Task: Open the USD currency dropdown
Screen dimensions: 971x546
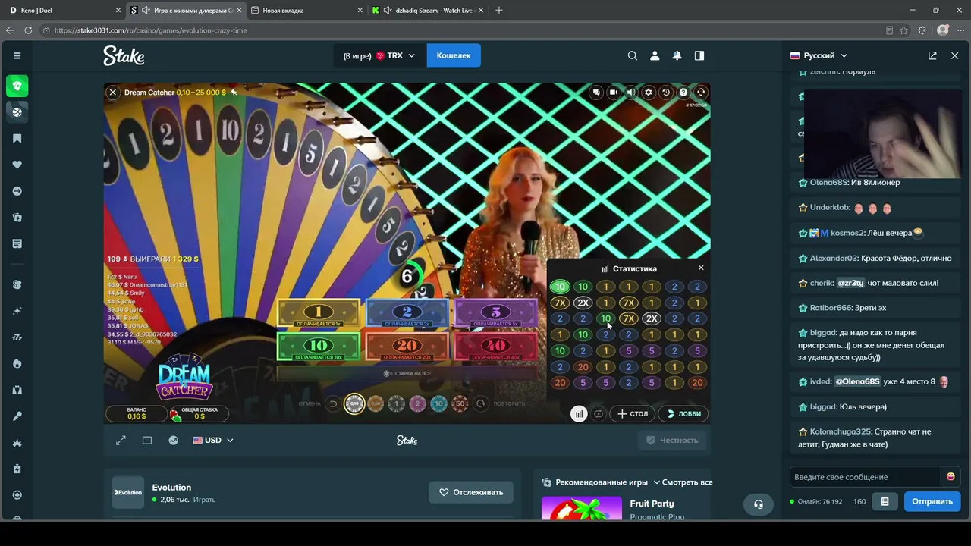Action: (x=213, y=440)
